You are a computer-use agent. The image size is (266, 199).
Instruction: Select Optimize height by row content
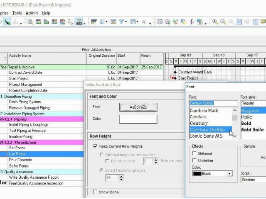click(x=101, y=155)
